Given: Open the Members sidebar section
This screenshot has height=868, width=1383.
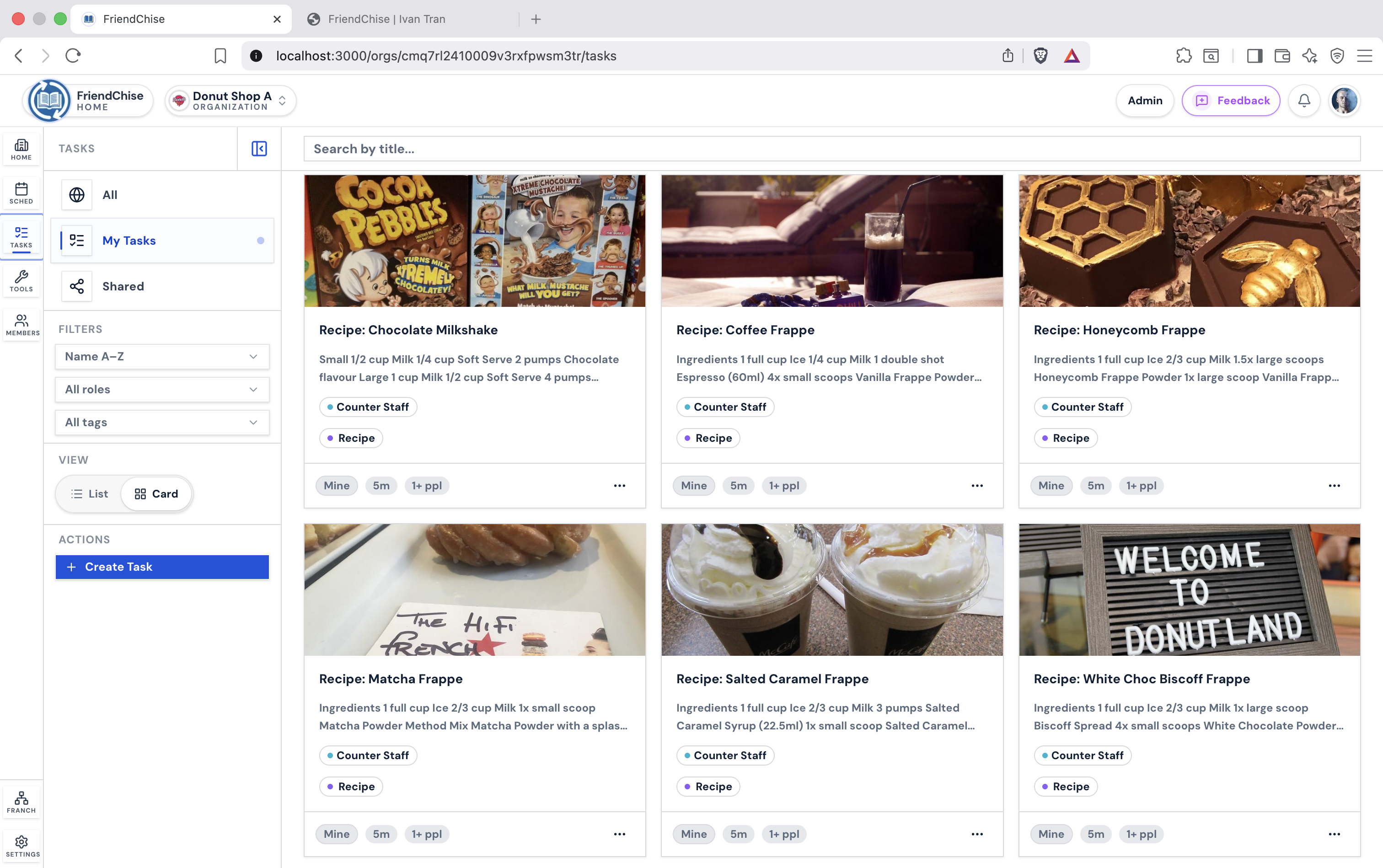Looking at the screenshot, I should click(x=21, y=325).
